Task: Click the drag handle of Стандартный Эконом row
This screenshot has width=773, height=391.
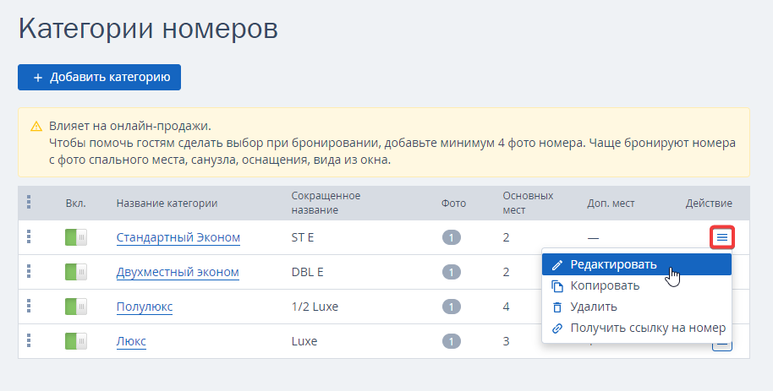Action: coord(29,236)
